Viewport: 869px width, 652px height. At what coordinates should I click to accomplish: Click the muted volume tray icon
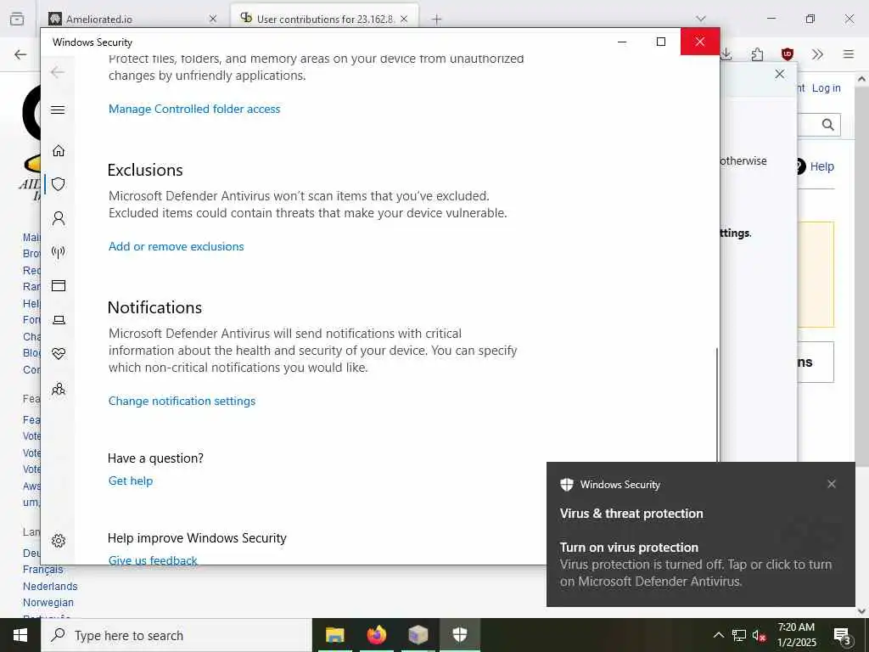point(759,635)
